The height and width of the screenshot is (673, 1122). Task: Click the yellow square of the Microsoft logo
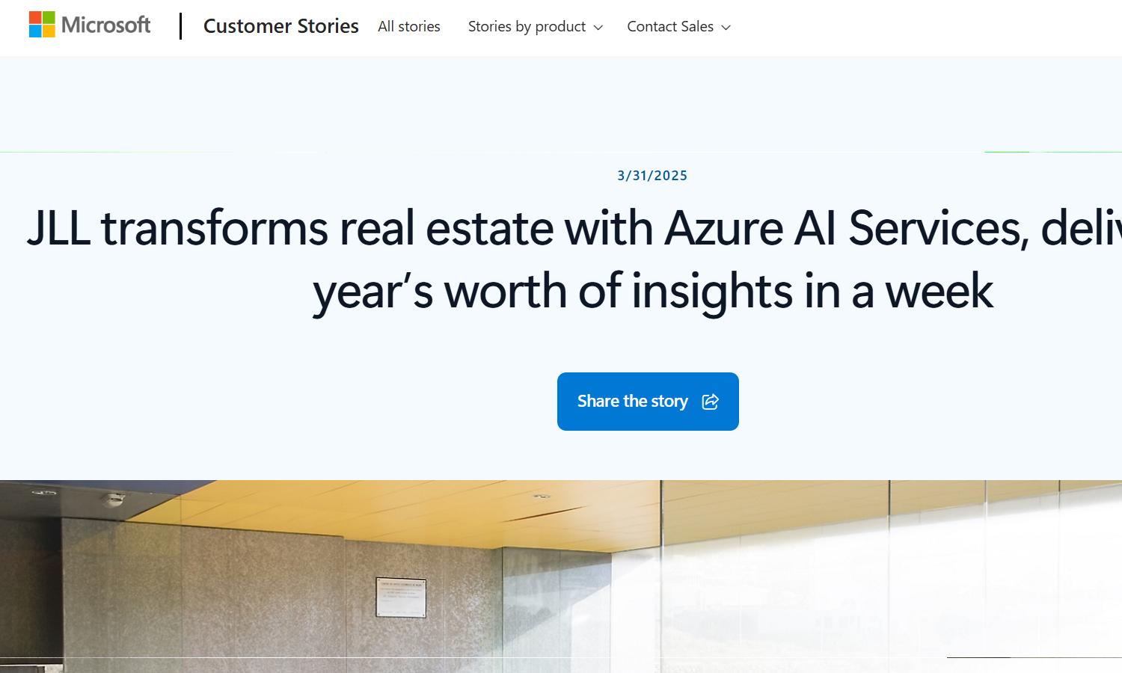[49, 31]
